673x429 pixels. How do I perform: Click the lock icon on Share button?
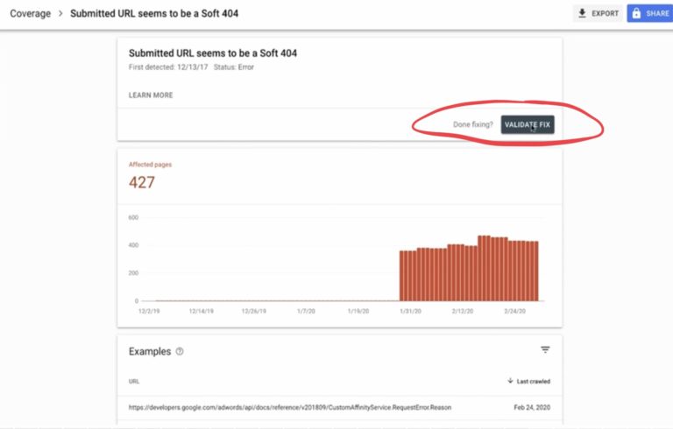(x=636, y=13)
